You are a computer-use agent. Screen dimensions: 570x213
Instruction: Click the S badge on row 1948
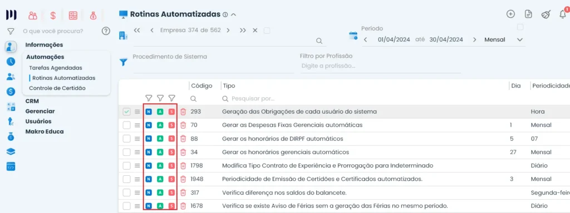(x=171, y=179)
